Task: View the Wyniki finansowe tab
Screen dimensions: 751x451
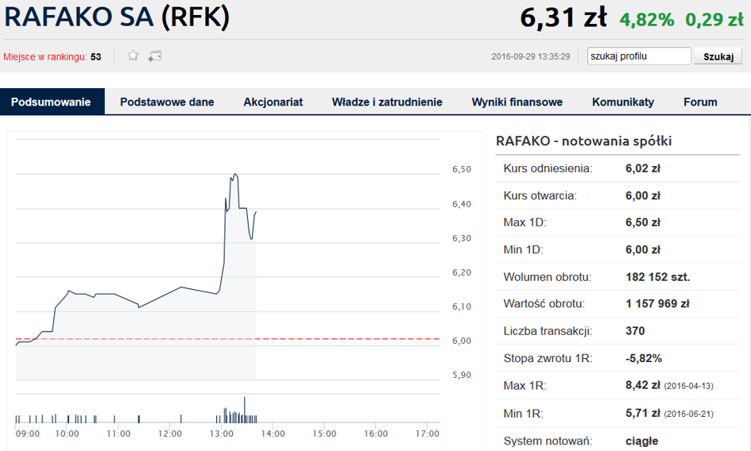Action: click(x=517, y=102)
